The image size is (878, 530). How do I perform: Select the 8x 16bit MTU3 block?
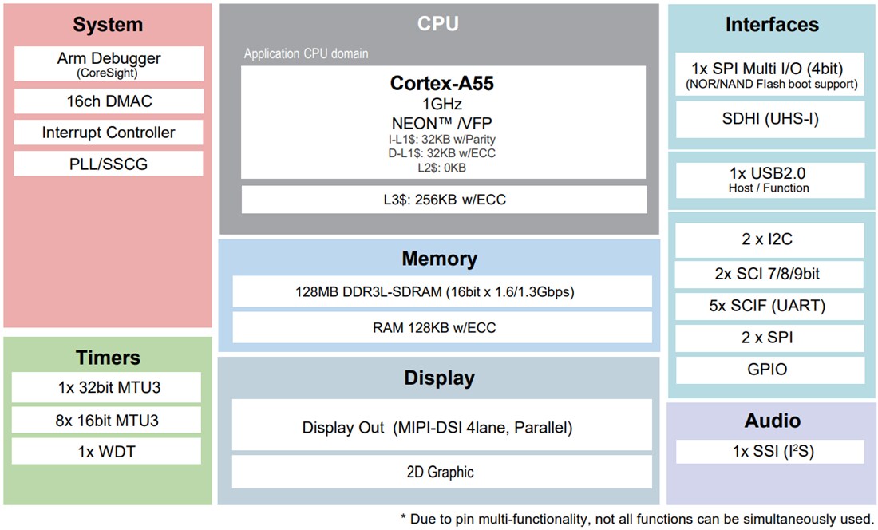(106, 421)
